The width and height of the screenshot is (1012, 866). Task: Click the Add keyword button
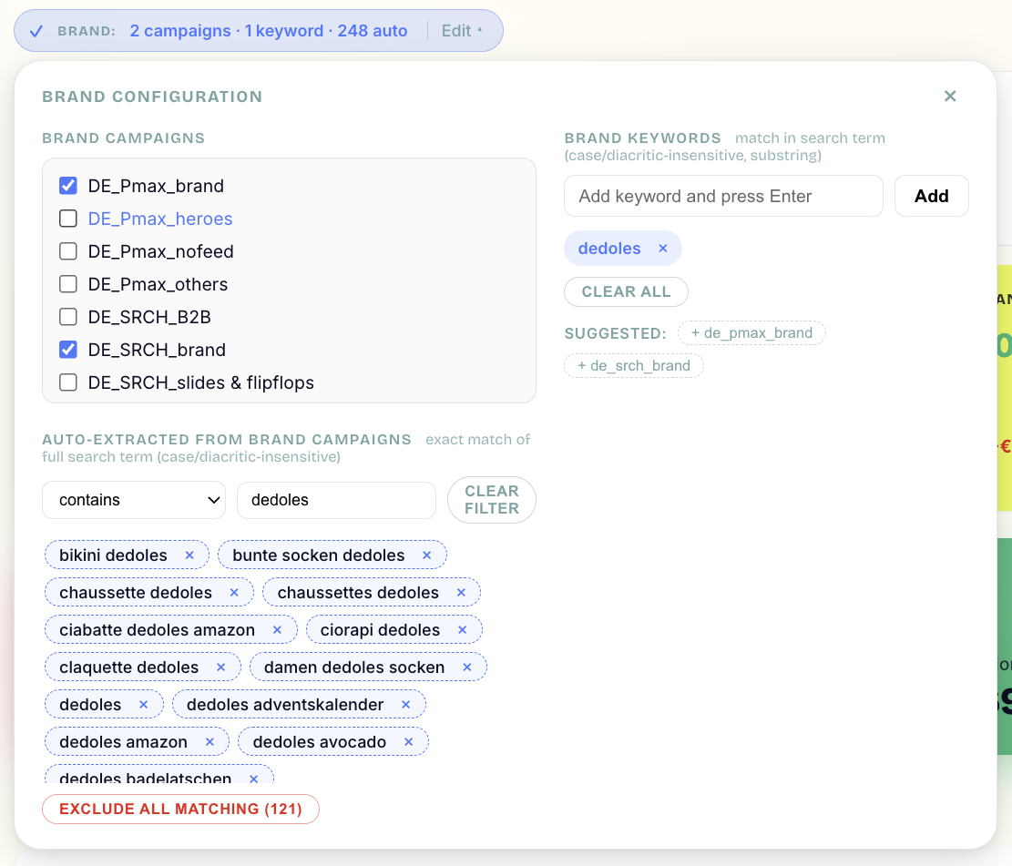pyautogui.click(x=931, y=196)
